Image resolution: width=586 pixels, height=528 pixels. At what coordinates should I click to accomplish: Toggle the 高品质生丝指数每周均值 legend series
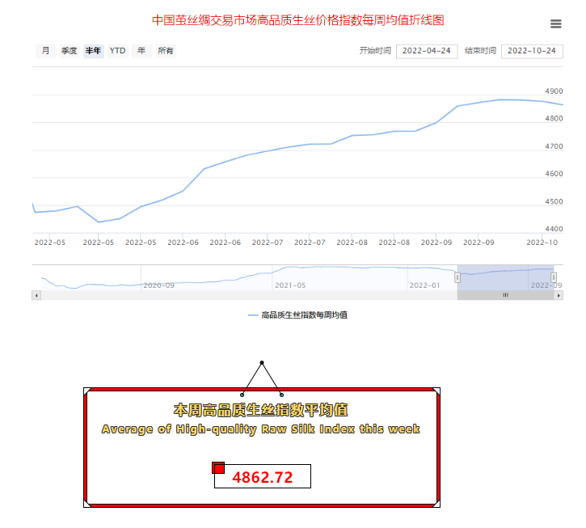tap(297, 315)
